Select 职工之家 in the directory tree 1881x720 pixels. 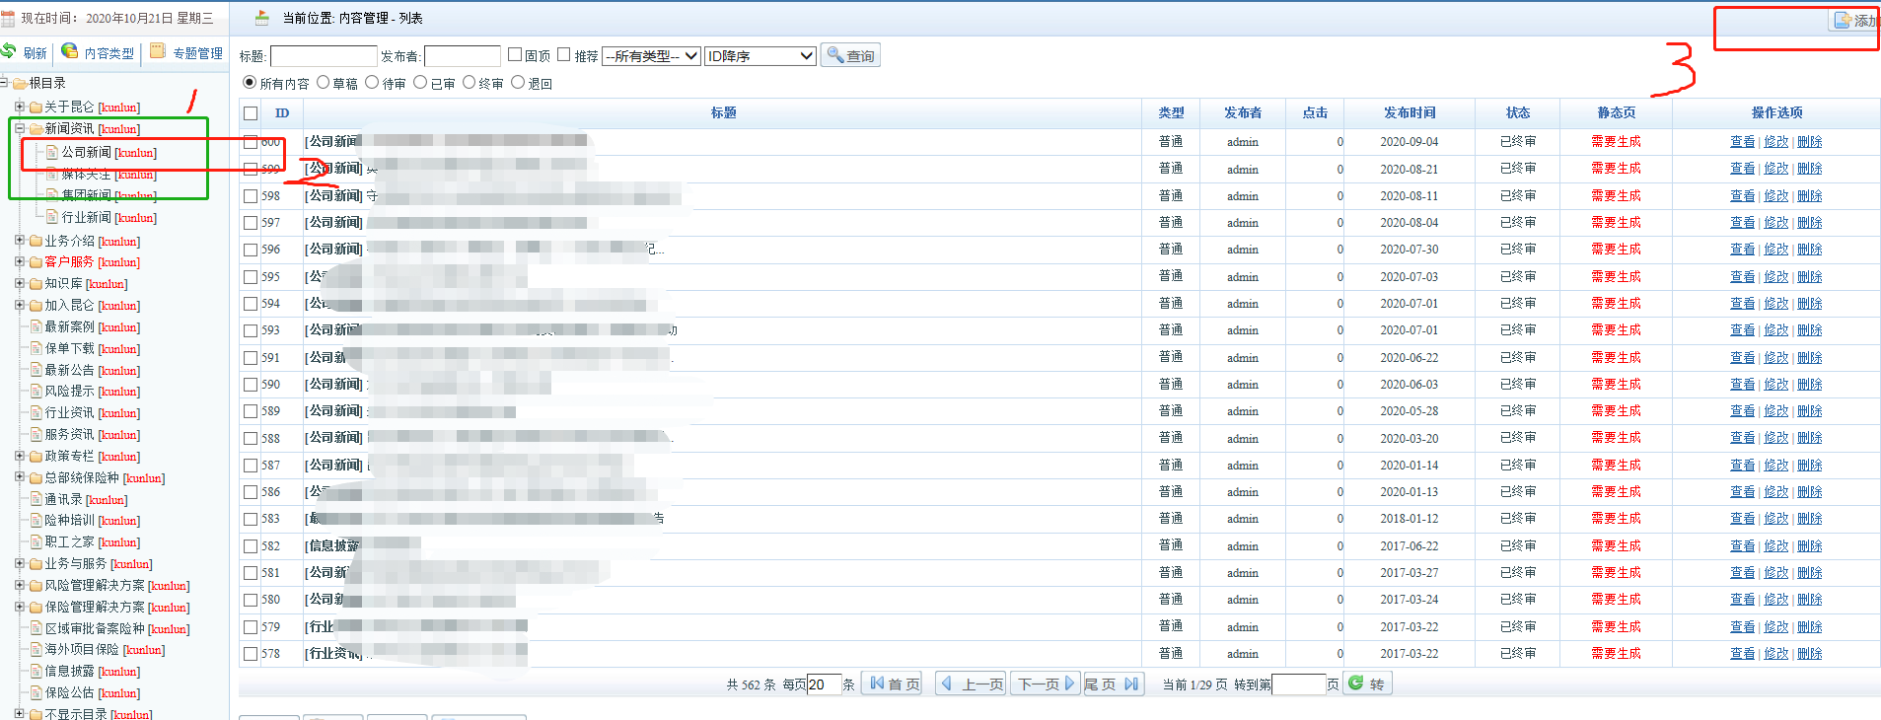tap(69, 542)
